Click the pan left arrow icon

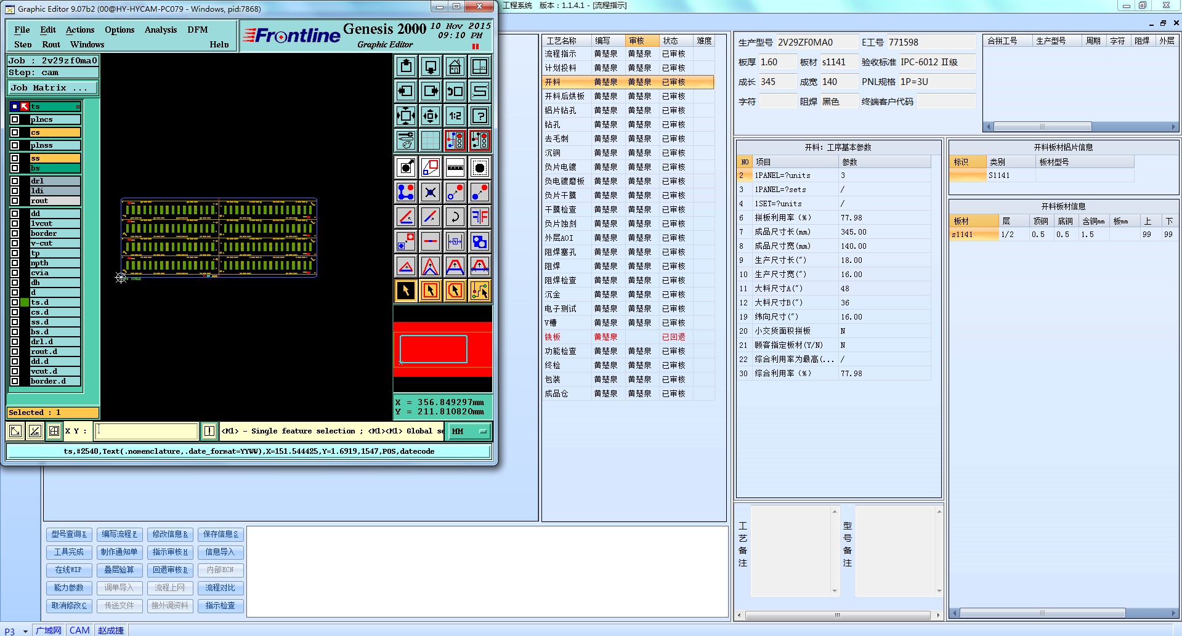coord(406,91)
